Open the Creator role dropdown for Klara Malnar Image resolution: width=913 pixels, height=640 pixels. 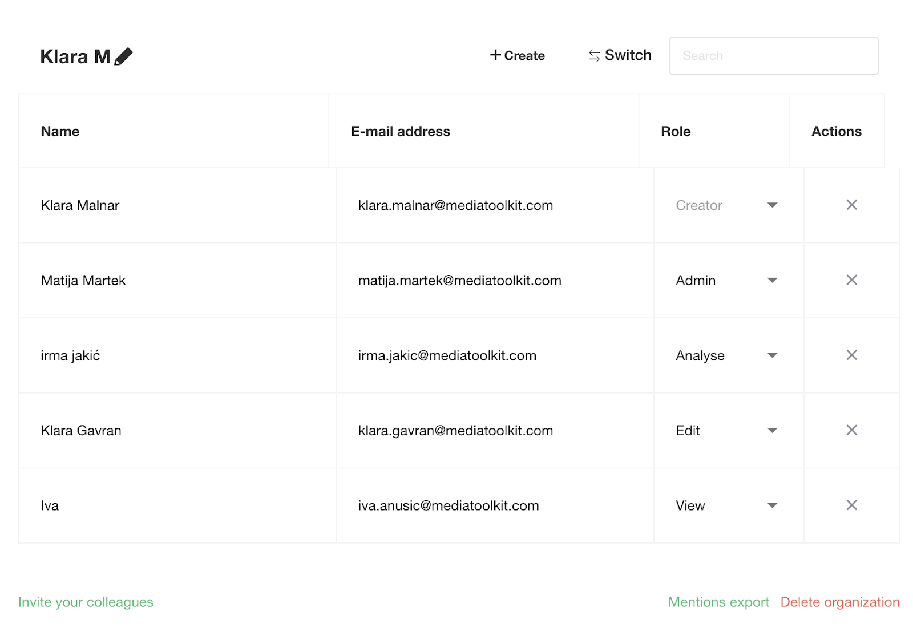click(x=726, y=205)
